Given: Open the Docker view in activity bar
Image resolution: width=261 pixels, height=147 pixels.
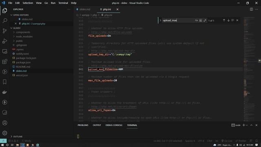Looking at the screenshot, I should pyautogui.click(x=4, y=92).
